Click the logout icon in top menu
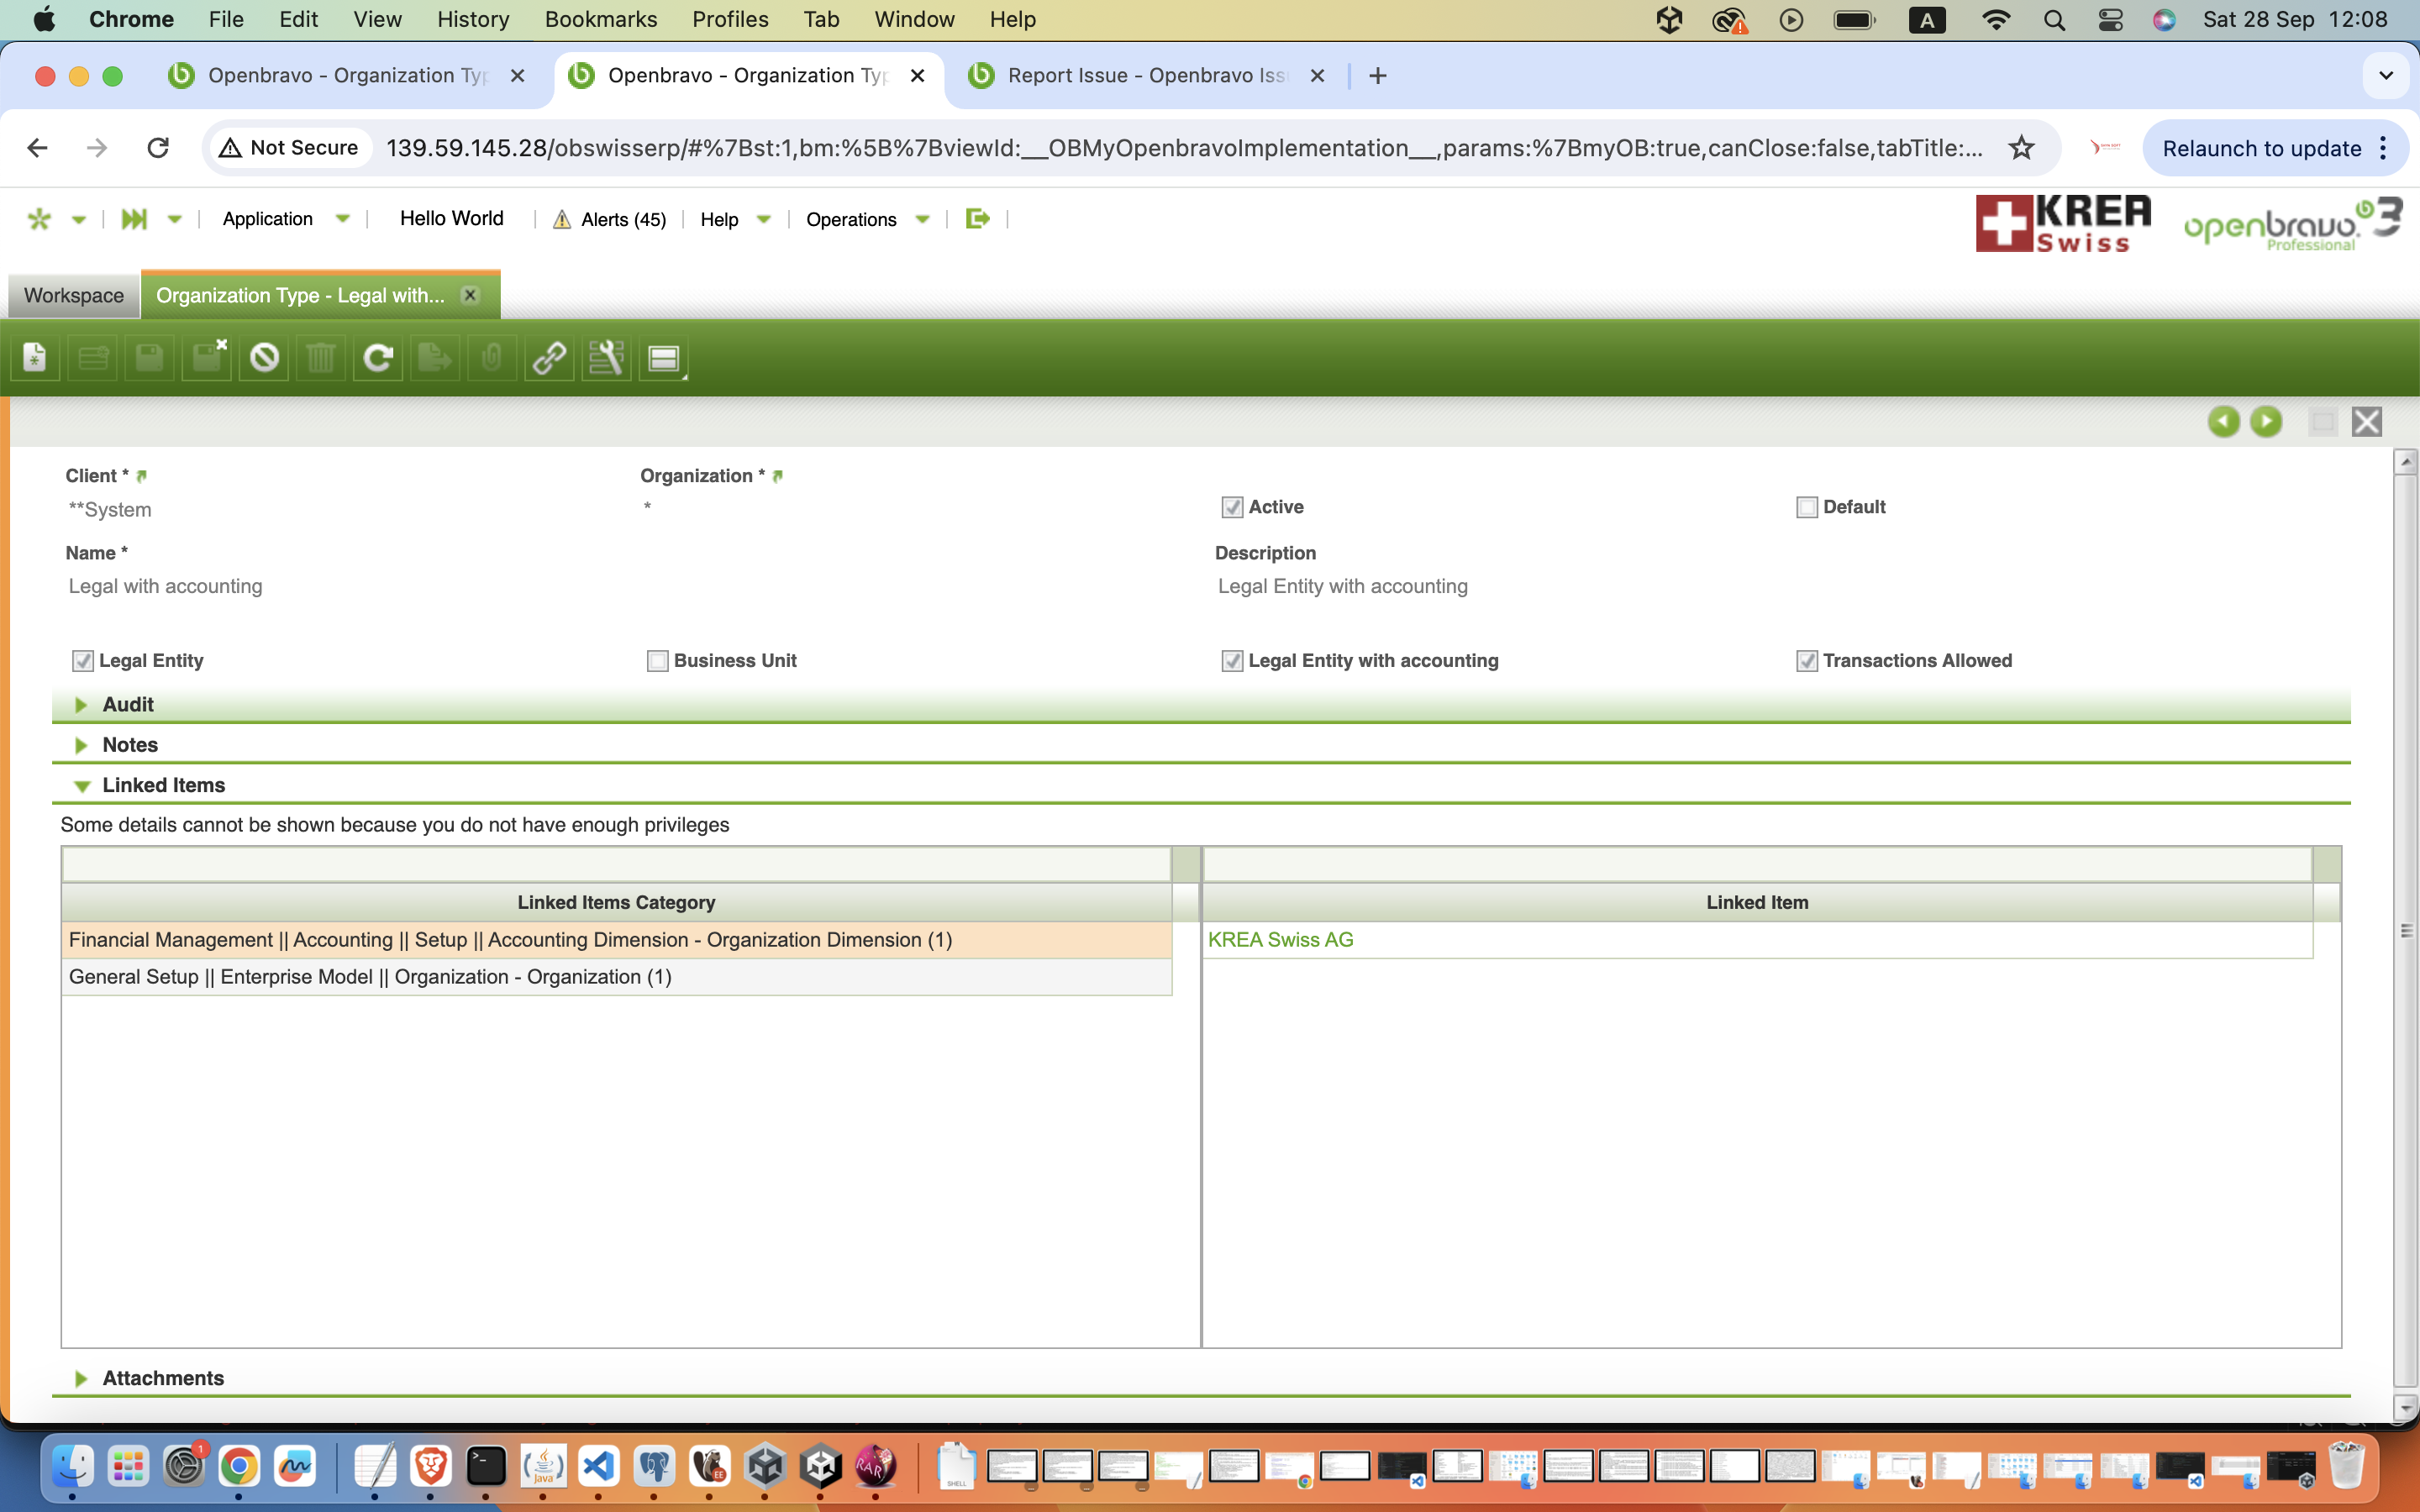Screen dimensions: 2420x1512 coord(977,219)
